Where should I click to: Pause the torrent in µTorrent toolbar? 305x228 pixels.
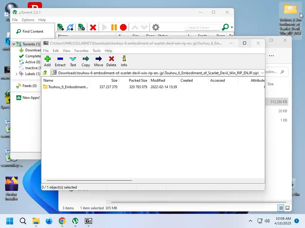(114, 27)
